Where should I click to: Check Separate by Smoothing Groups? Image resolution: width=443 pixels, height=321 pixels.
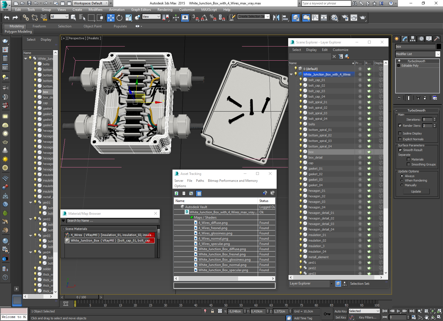tap(408, 164)
